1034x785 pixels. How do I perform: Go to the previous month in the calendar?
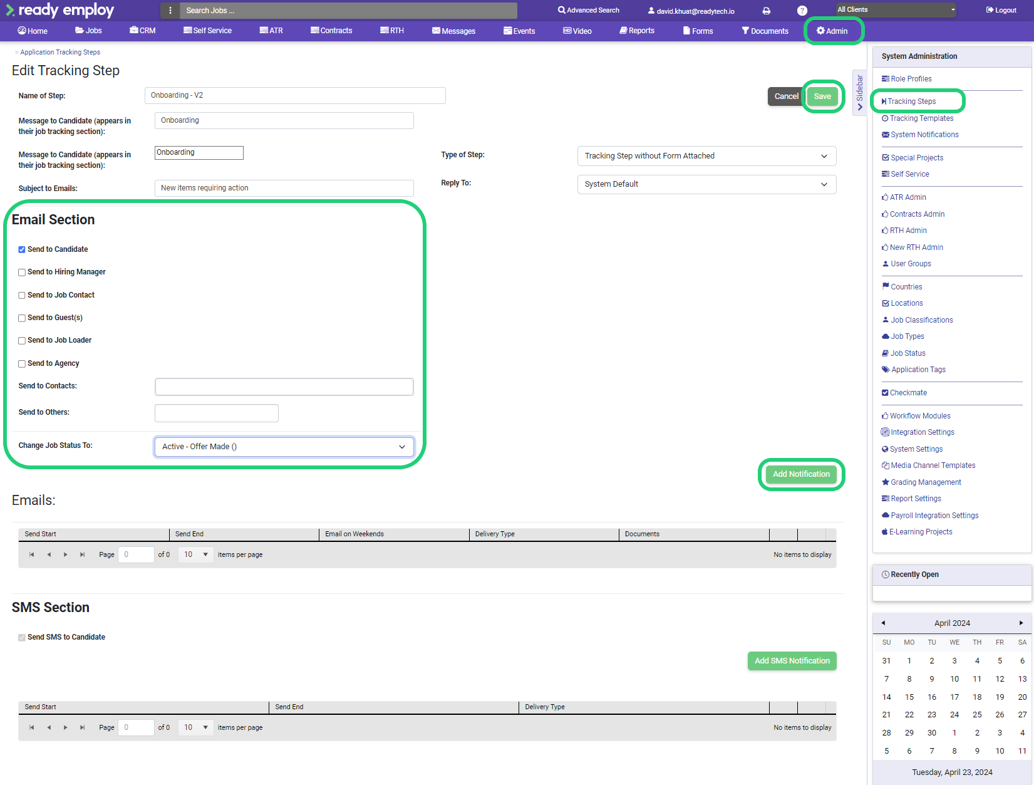[883, 623]
